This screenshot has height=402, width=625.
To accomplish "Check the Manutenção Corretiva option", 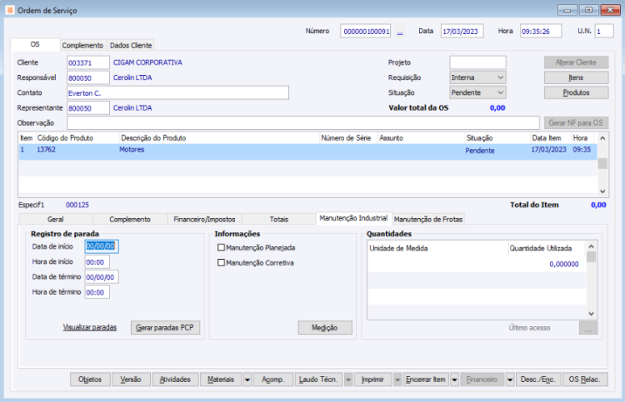I will click(x=221, y=263).
